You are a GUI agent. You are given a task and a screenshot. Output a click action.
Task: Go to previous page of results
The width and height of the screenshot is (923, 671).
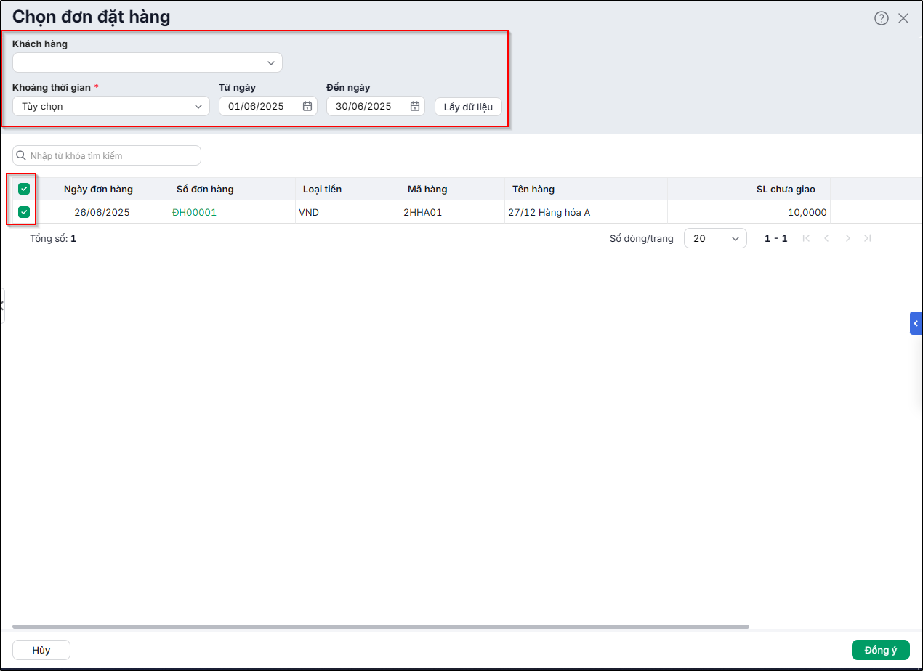[826, 238]
